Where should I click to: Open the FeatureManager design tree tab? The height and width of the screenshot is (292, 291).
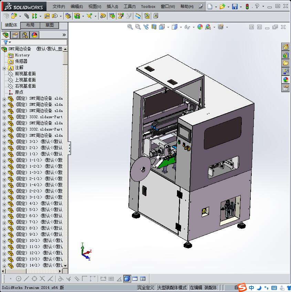(x=6, y=35)
